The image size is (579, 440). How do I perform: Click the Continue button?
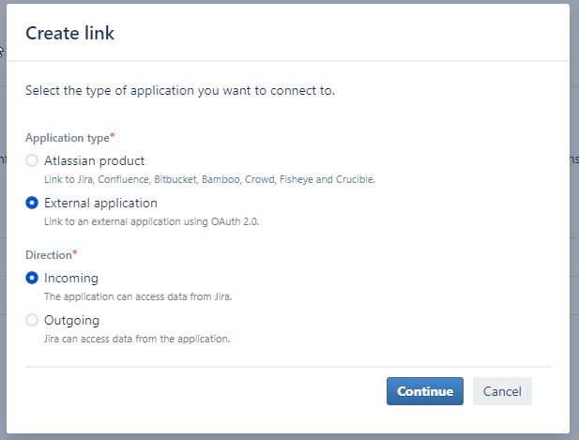point(425,391)
